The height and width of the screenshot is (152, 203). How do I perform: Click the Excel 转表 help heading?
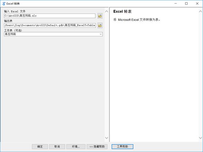point(122,11)
